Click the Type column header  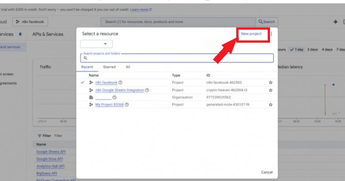pos(176,75)
